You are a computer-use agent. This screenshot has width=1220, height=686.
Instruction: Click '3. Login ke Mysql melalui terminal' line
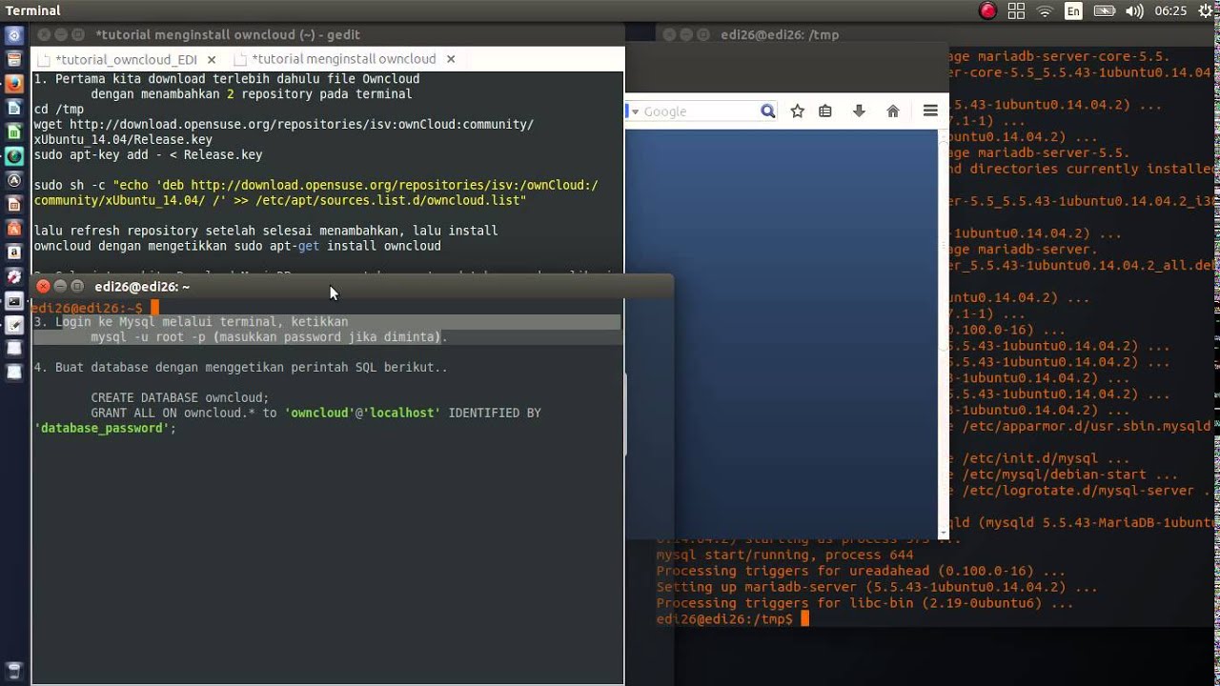click(191, 322)
